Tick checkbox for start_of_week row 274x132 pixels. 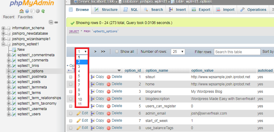(71, 121)
